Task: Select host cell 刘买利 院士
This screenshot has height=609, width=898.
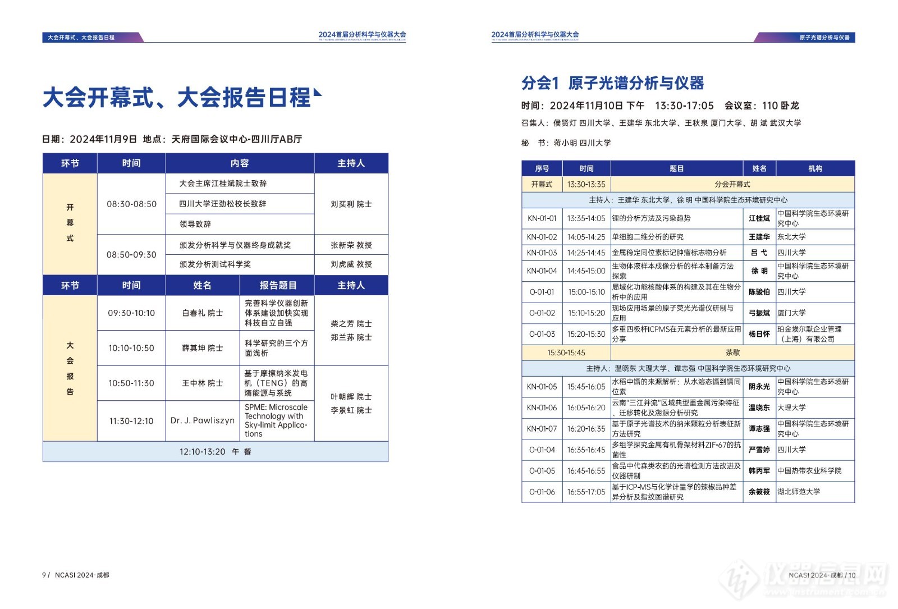Action: pos(351,204)
